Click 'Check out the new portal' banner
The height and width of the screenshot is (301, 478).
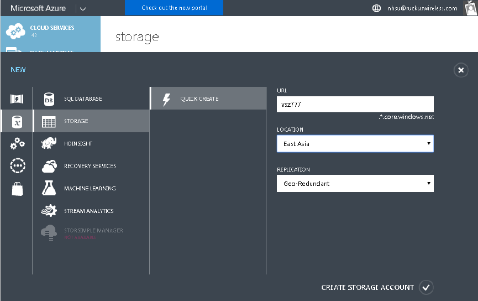click(x=174, y=8)
